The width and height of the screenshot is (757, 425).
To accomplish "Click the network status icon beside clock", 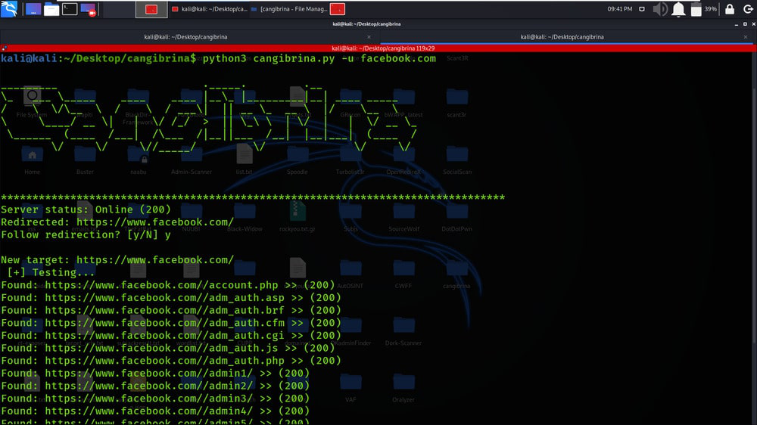I will (642, 9).
